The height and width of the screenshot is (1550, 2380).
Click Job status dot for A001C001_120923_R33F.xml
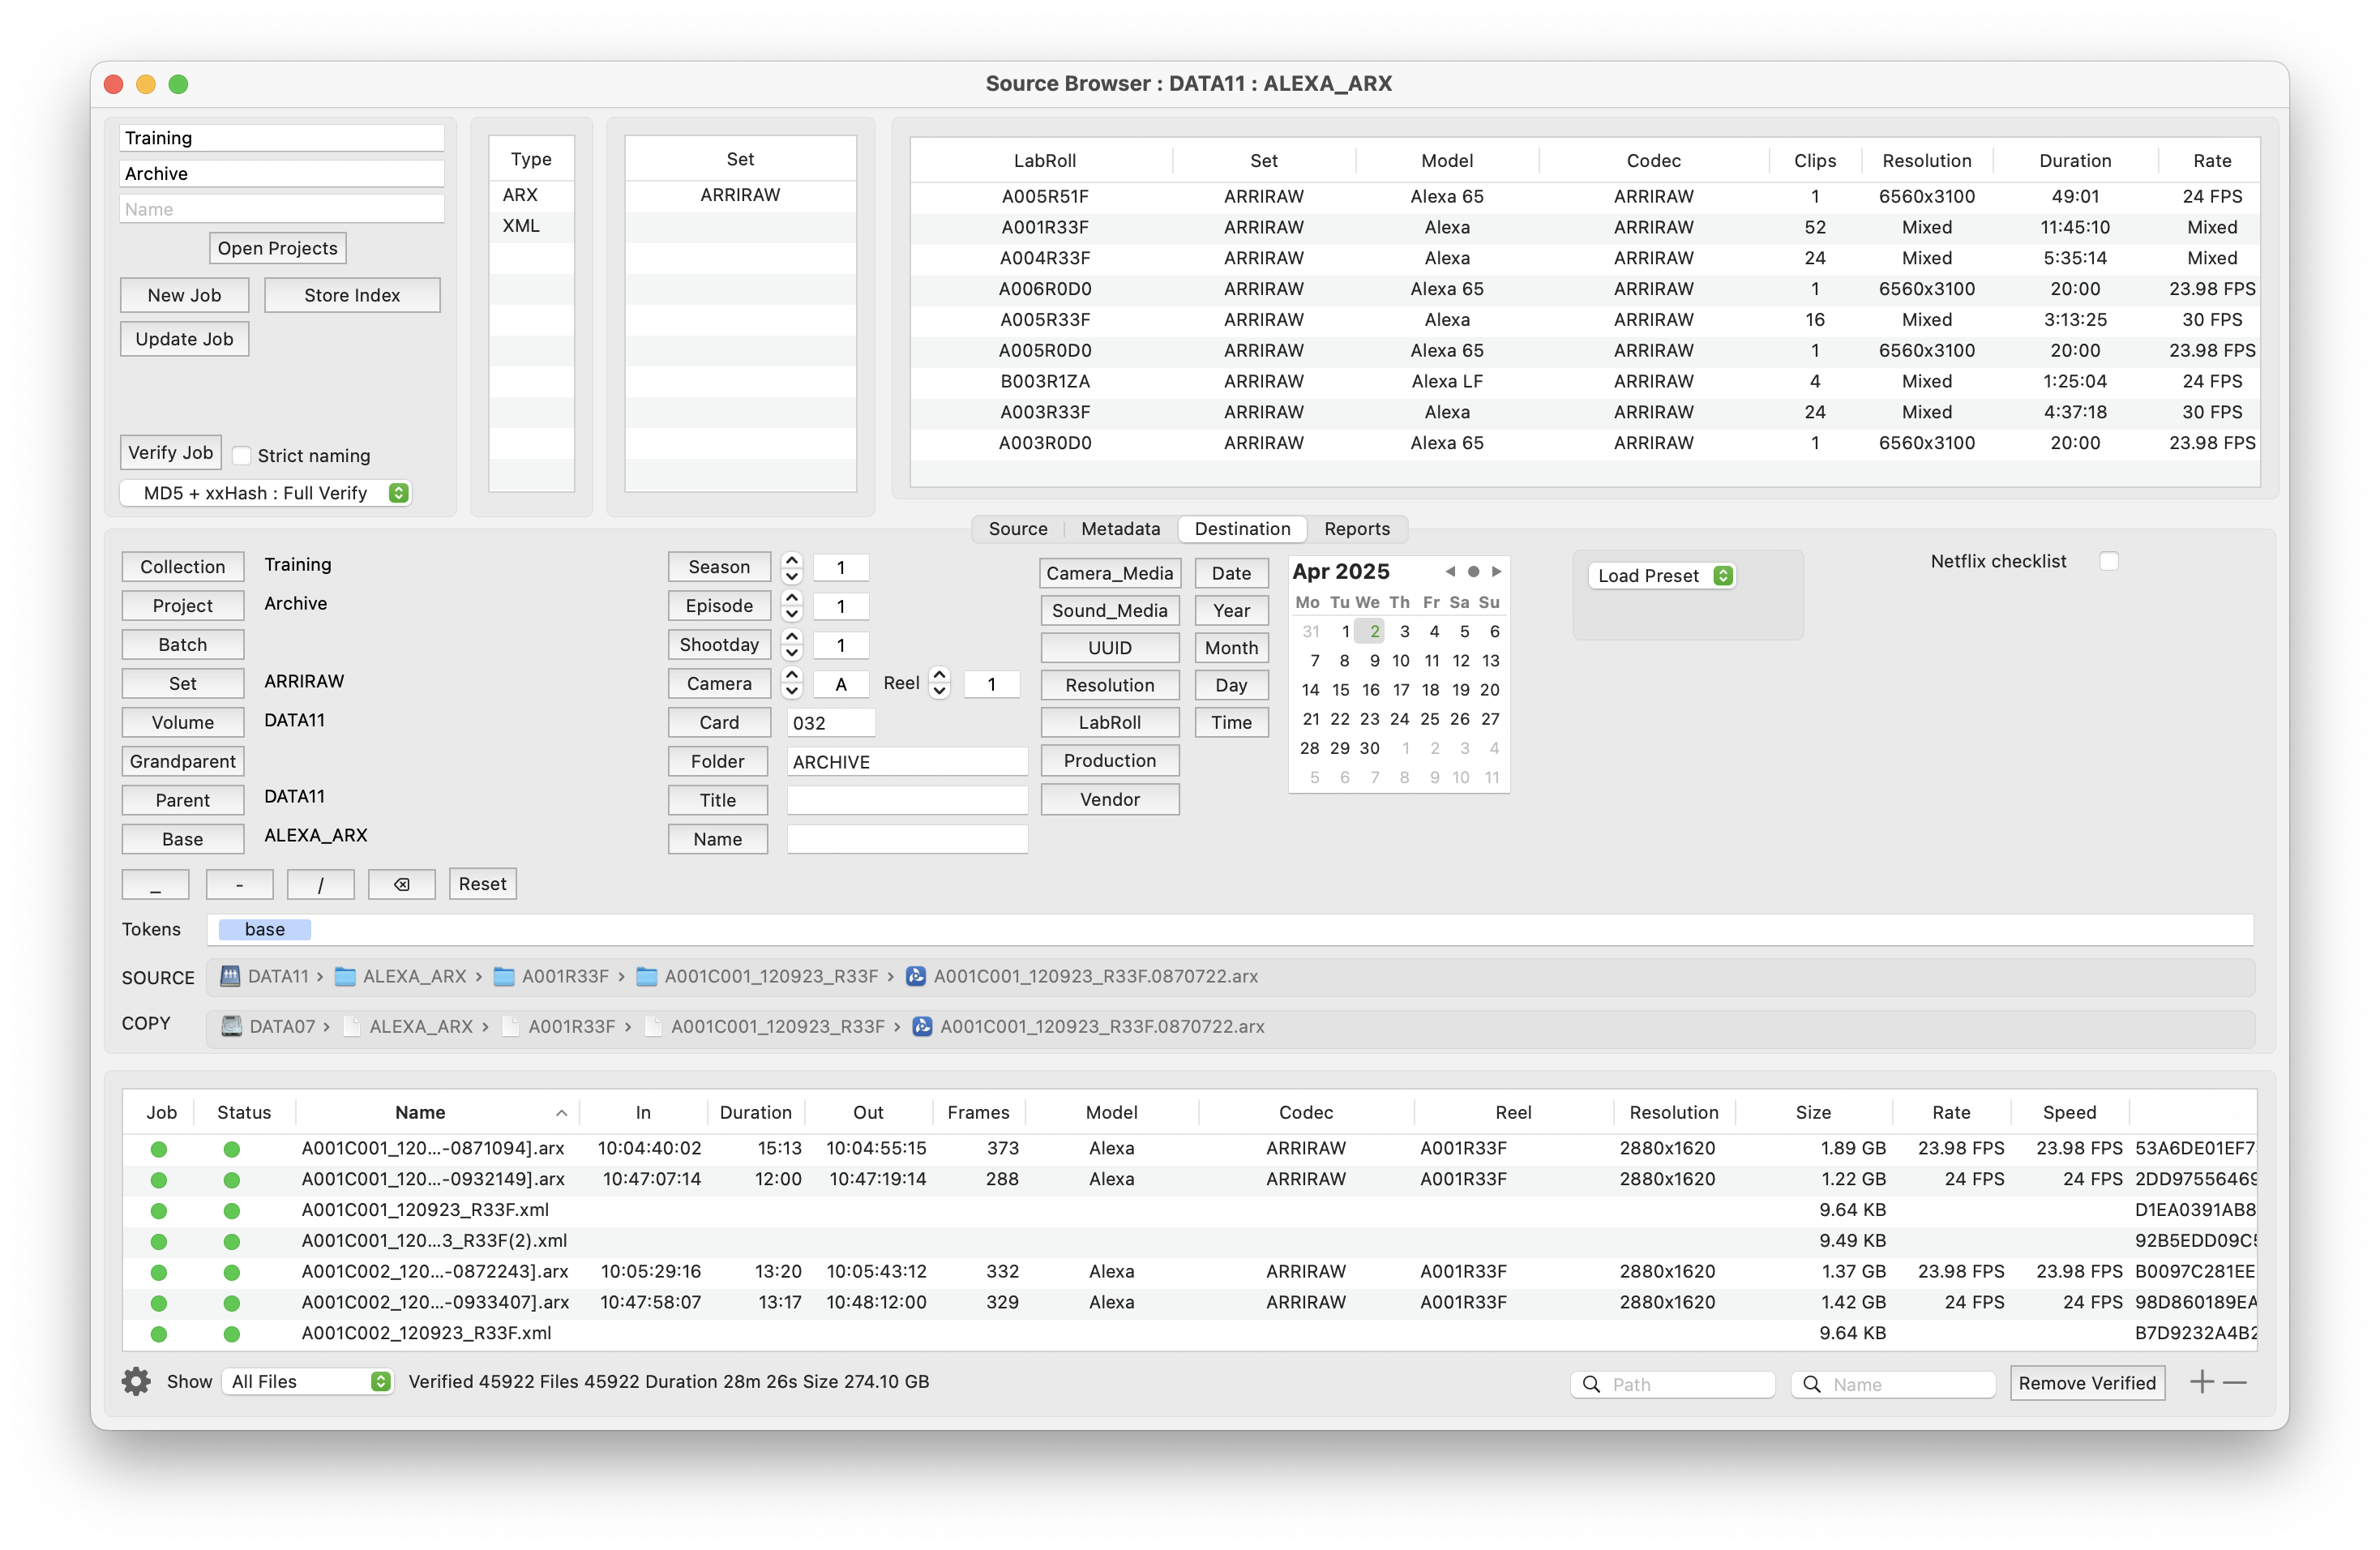[158, 1210]
